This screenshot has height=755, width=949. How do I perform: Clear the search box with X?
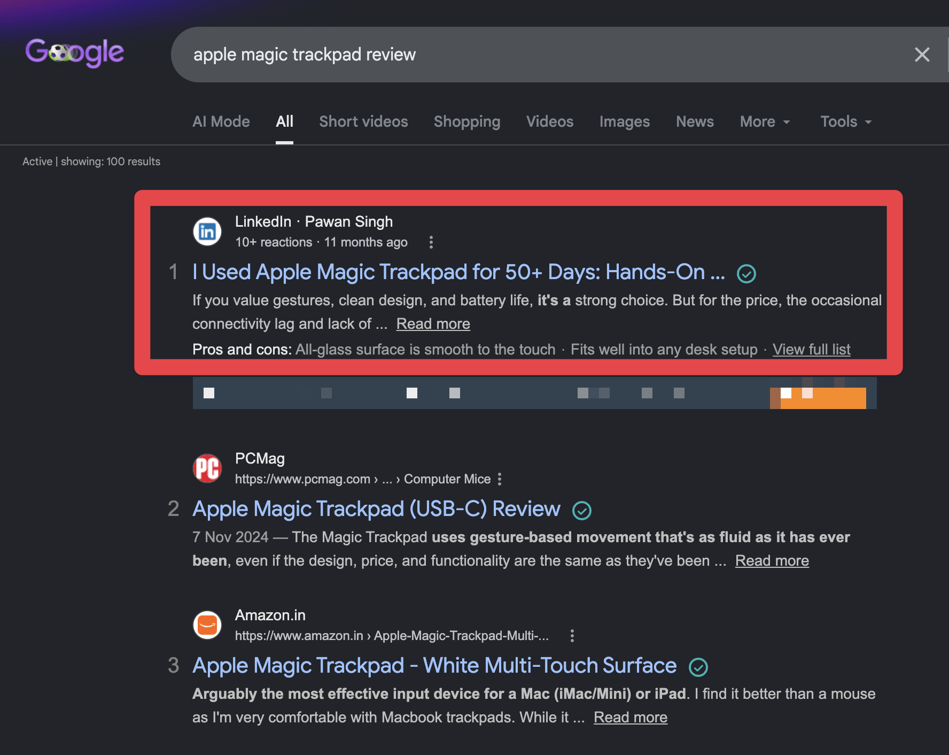click(x=922, y=55)
